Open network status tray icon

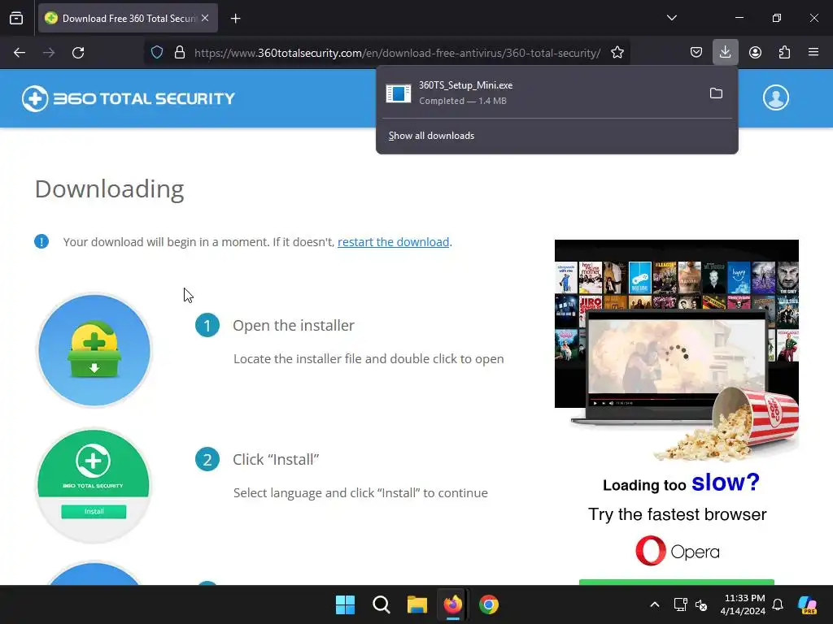pyautogui.click(x=680, y=604)
